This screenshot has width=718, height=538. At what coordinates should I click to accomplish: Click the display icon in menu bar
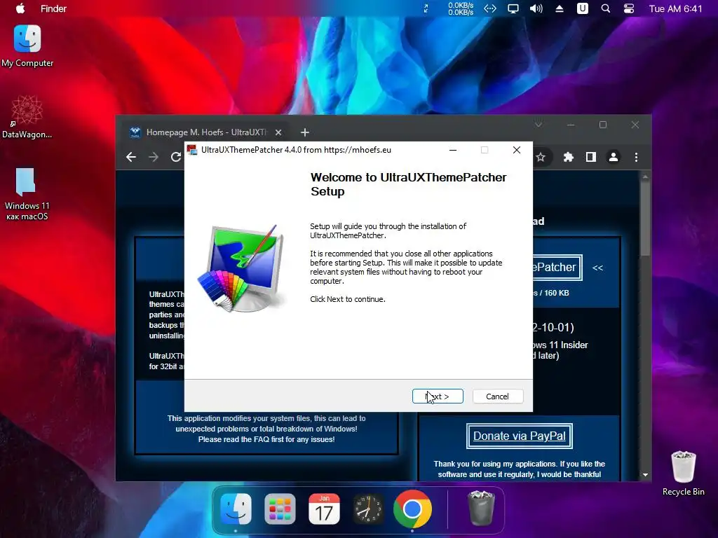[x=513, y=8]
